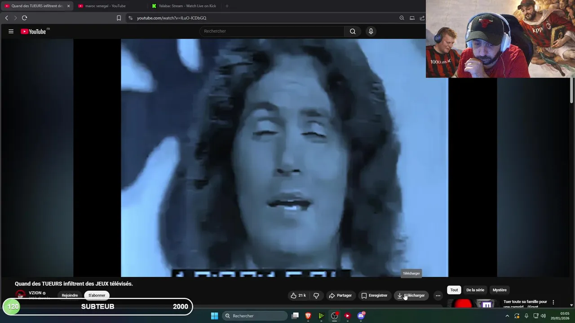Click the Rejoindre join button
Screen dimensions: 575x323
[70, 295]
